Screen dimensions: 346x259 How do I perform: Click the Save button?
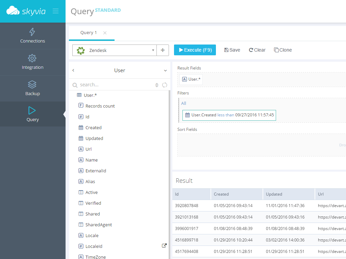coord(232,50)
